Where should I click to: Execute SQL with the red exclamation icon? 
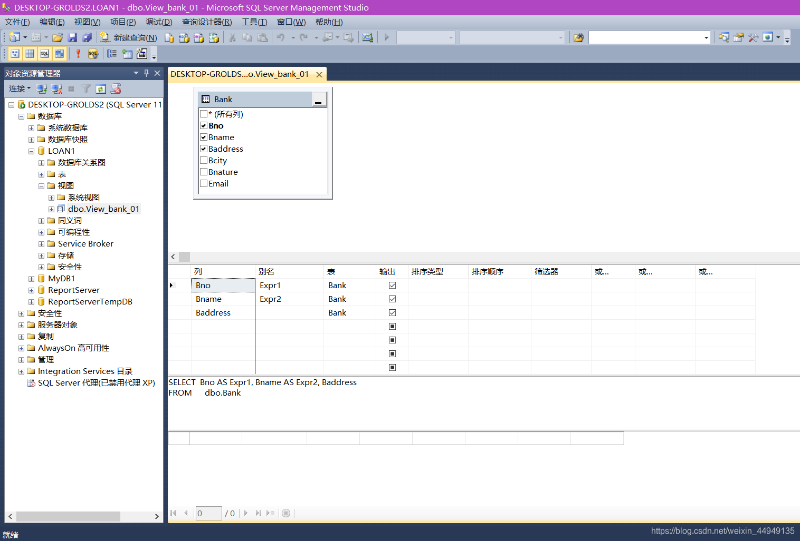click(x=78, y=53)
